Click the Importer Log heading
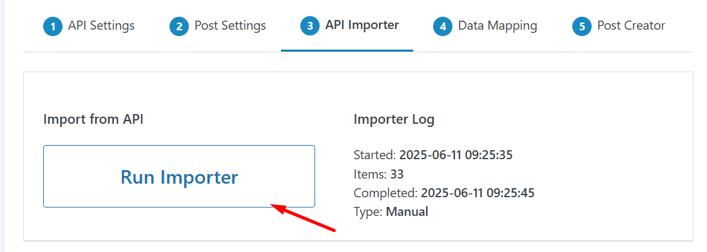Screen dimensions: 707x252 (394, 120)
